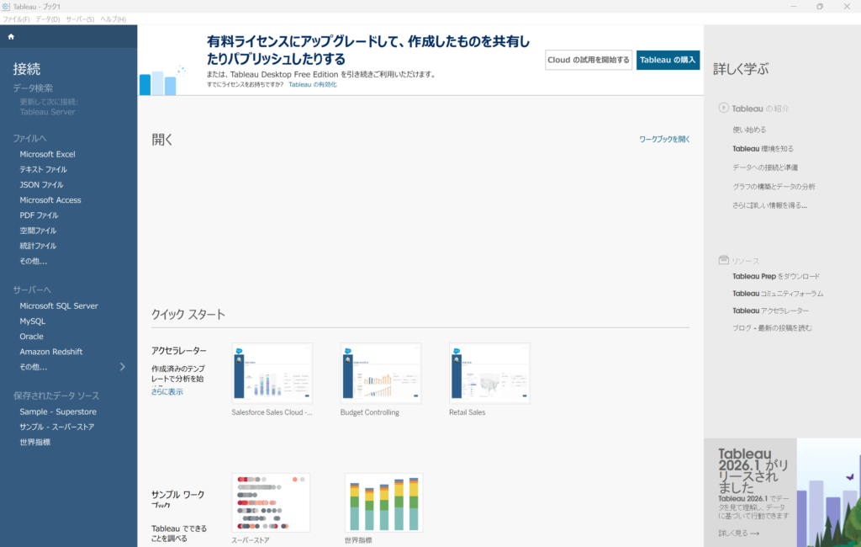Image resolution: width=861 pixels, height=547 pixels.
Task: Open the Salesforce Sales Cloud accelerator thumbnail
Action: tap(272, 373)
